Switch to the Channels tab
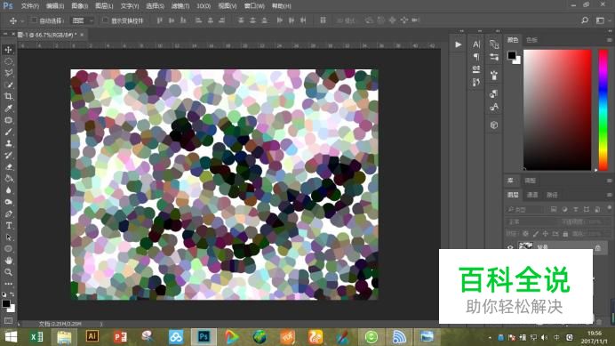615x346 pixels. point(532,195)
